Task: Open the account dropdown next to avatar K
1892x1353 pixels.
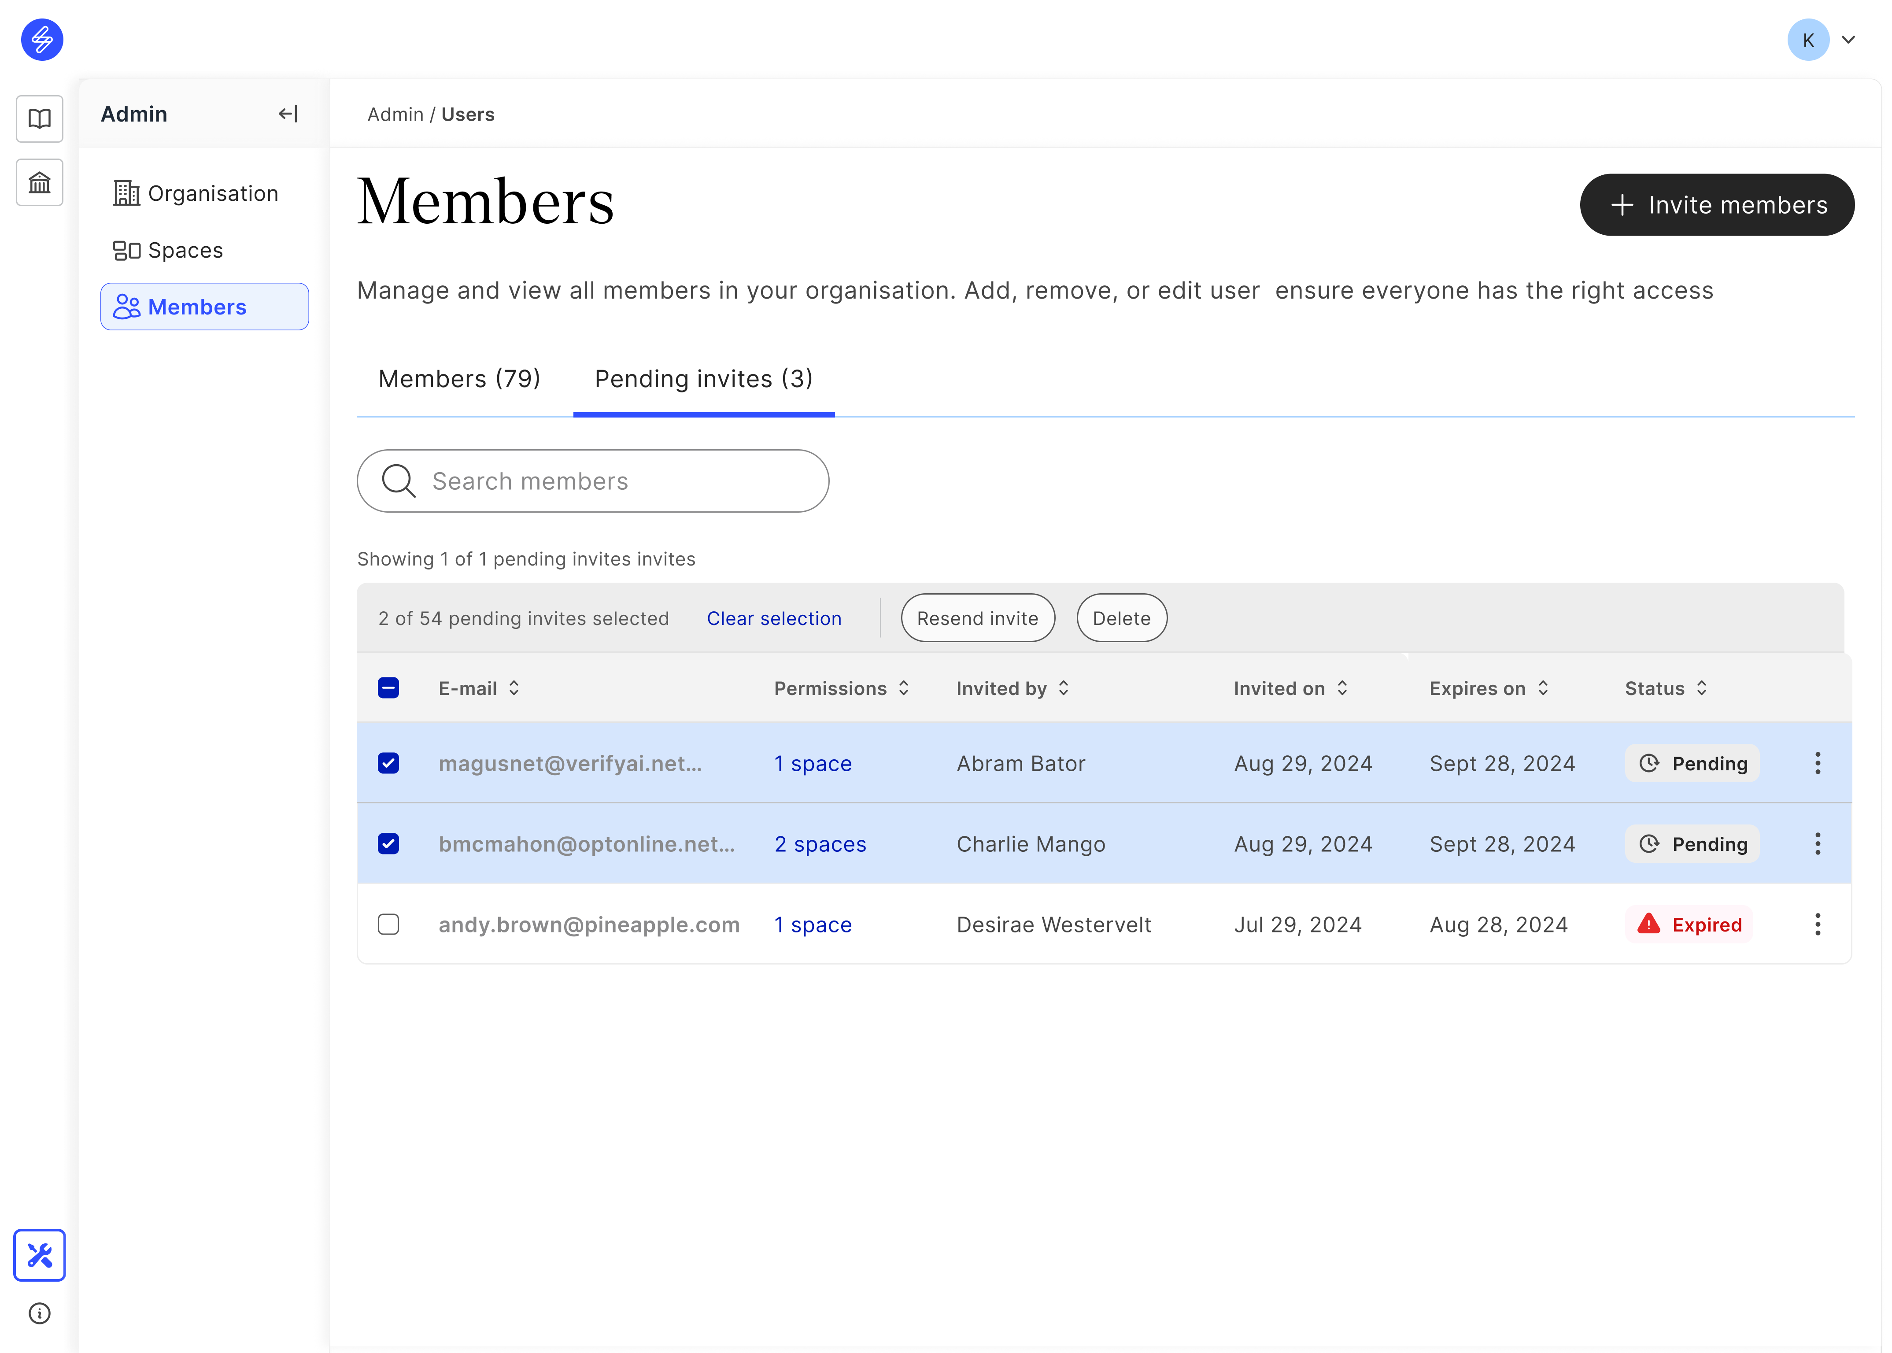Action: (1849, 39)
